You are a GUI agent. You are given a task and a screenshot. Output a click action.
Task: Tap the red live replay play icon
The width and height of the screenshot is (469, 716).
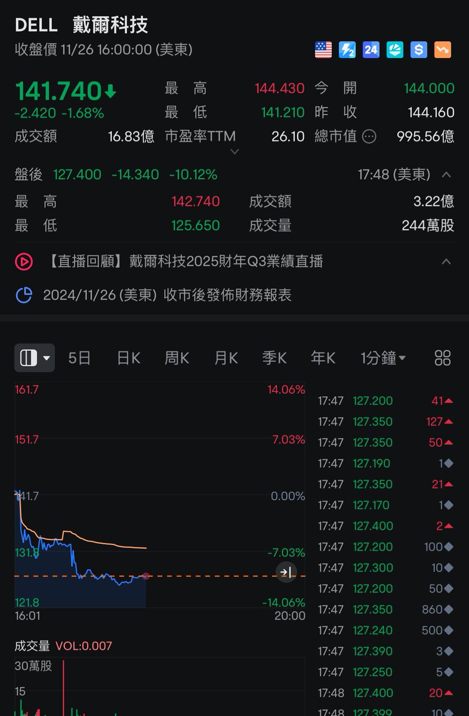(23, 261)
